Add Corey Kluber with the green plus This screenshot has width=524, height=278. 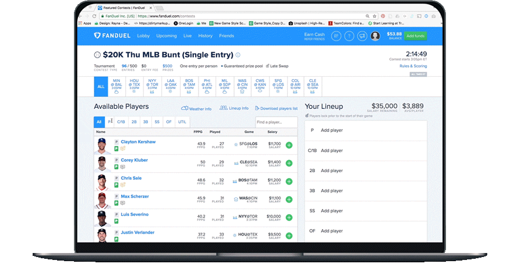[289, 163]
